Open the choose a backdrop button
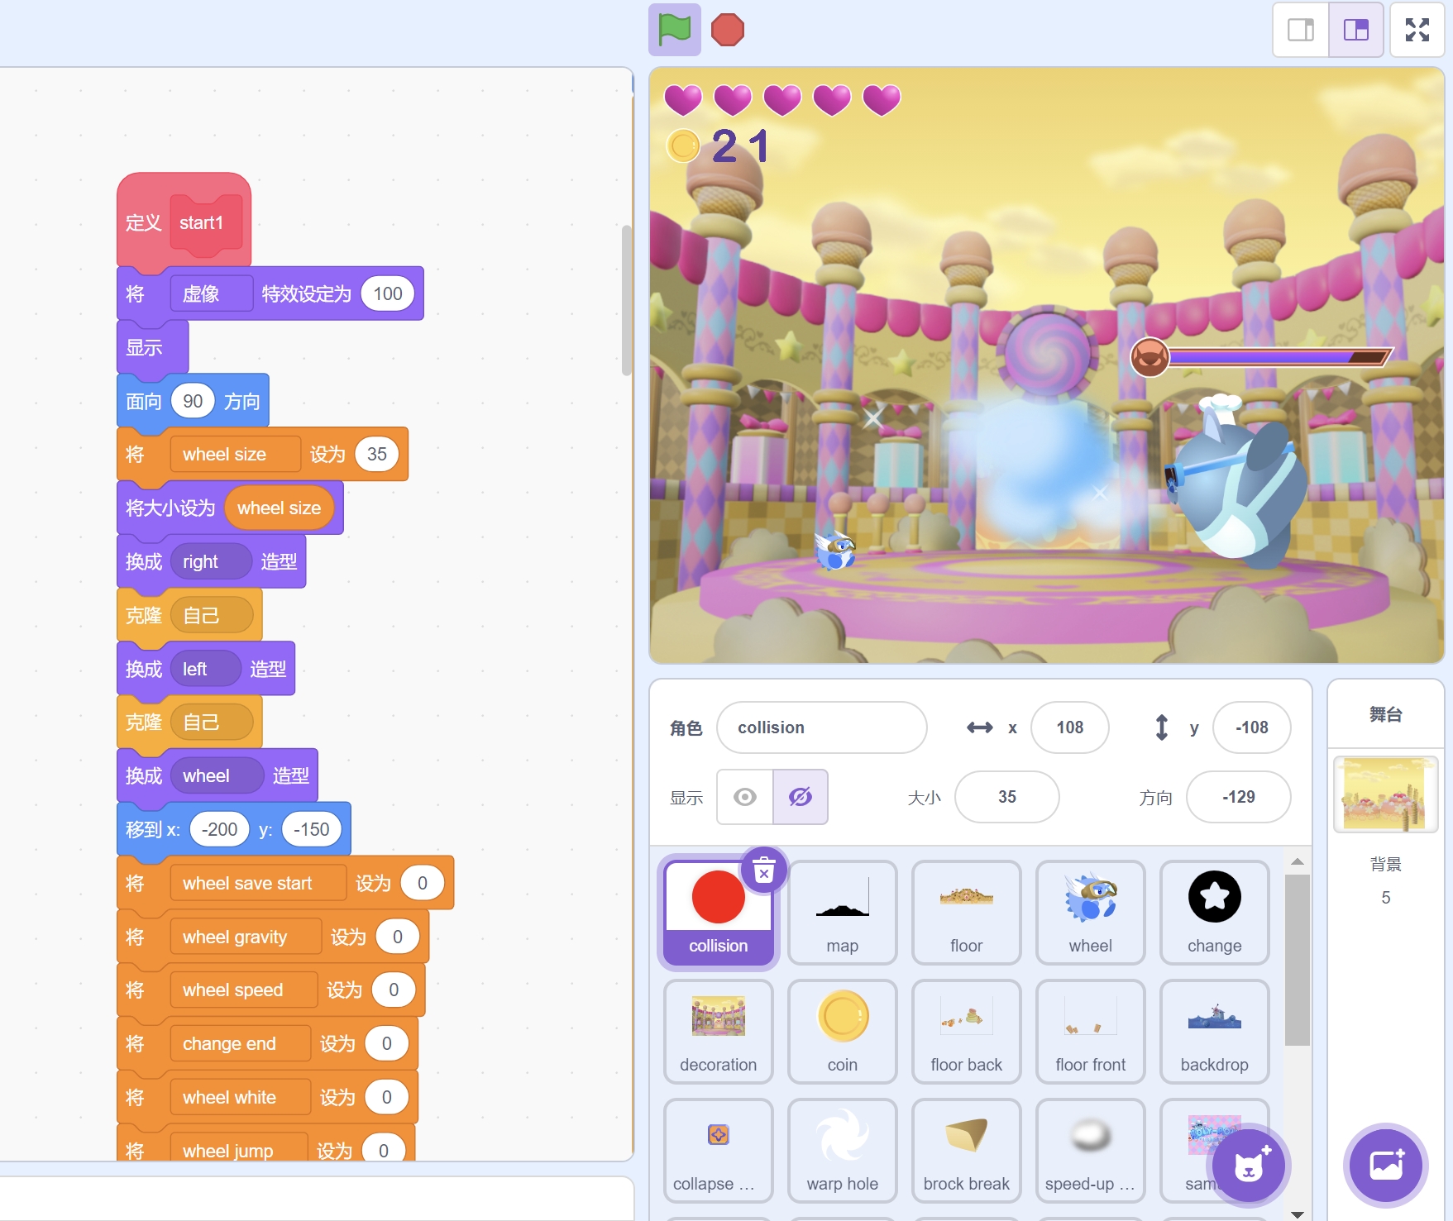1453x1221 pixels. [x=1385, y=1166]
